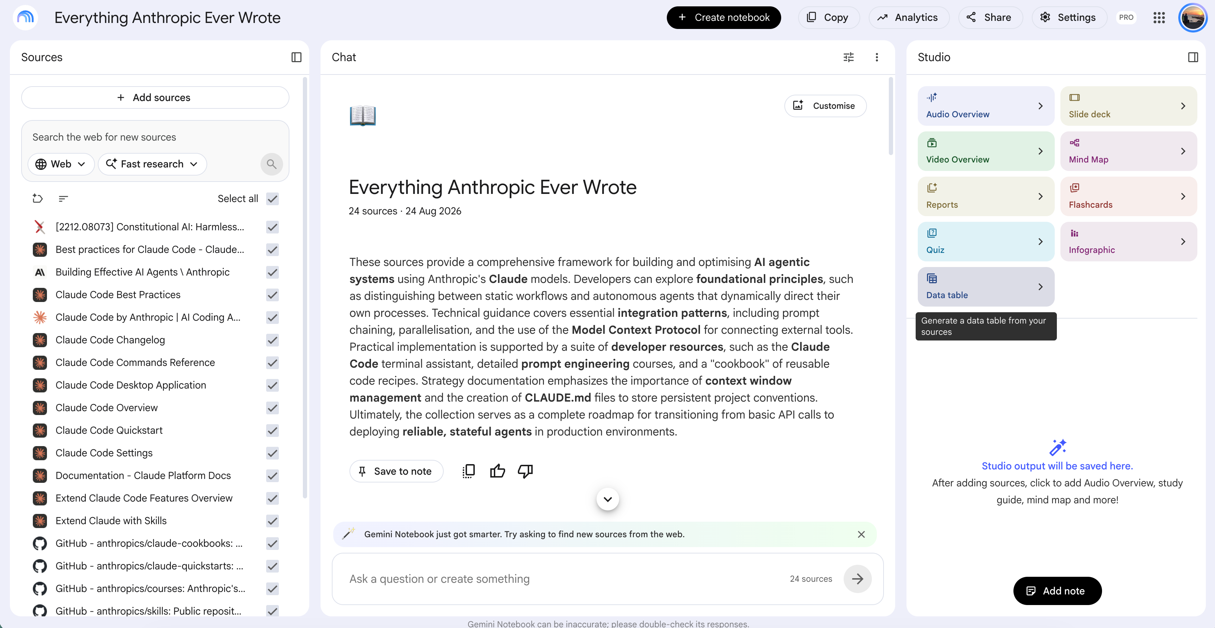Open notebook Settings
Image resolution: width=1215 pixels, height=628 pixels.
(x=1069, y=17)
